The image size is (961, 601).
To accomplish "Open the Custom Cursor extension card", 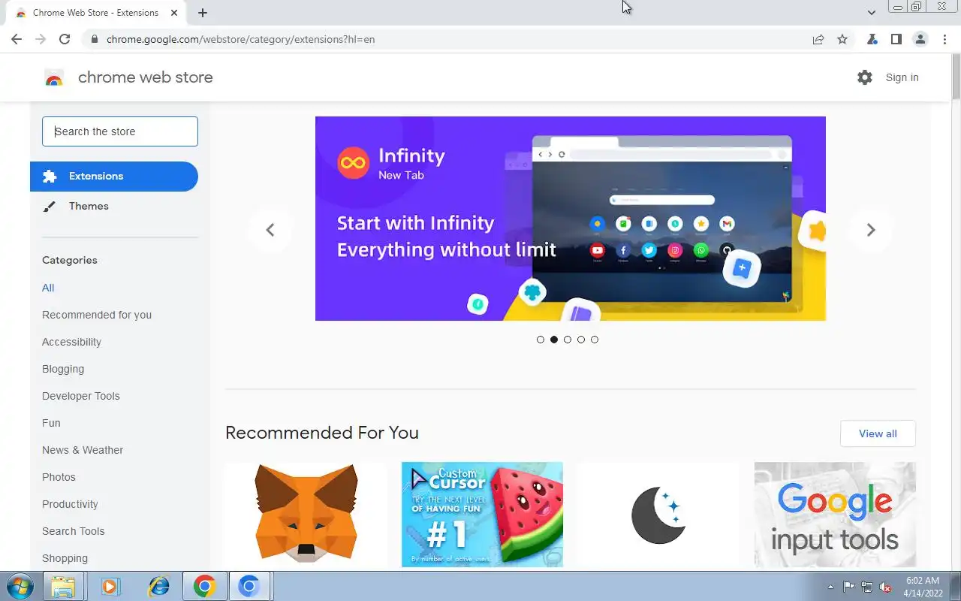I will 482,515.
